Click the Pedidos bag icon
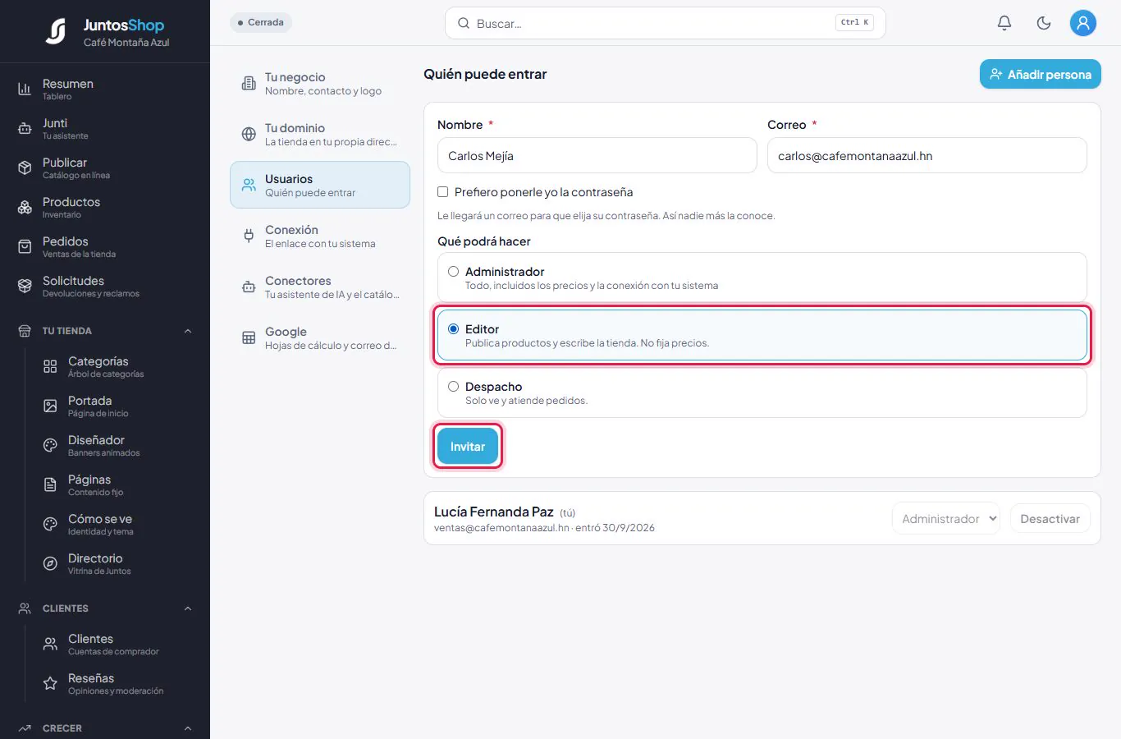The height and width of the screenshot is (739, 1121). tap(25, 246)
